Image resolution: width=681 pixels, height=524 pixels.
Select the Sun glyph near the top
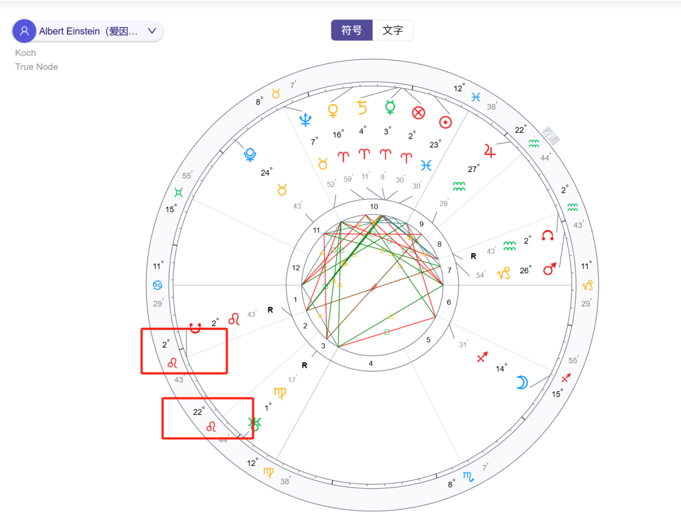(446, 122)
